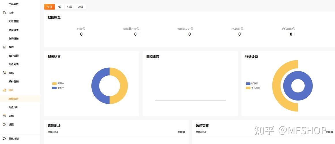Click help icon next to 浏览量(PV)

pos(138,29)
